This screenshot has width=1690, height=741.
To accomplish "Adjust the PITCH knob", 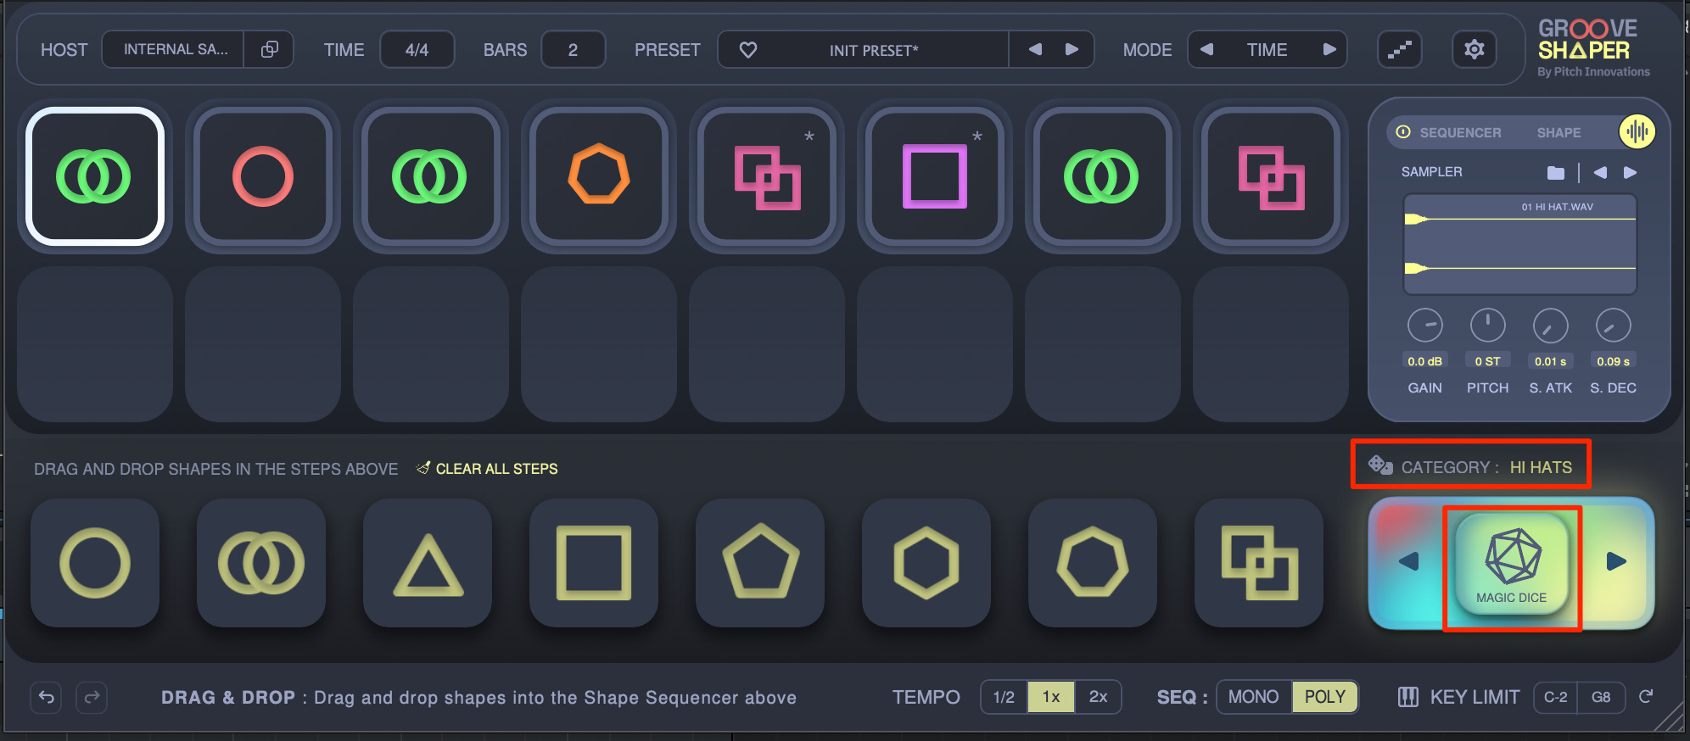I will (x=1487, y=326).
